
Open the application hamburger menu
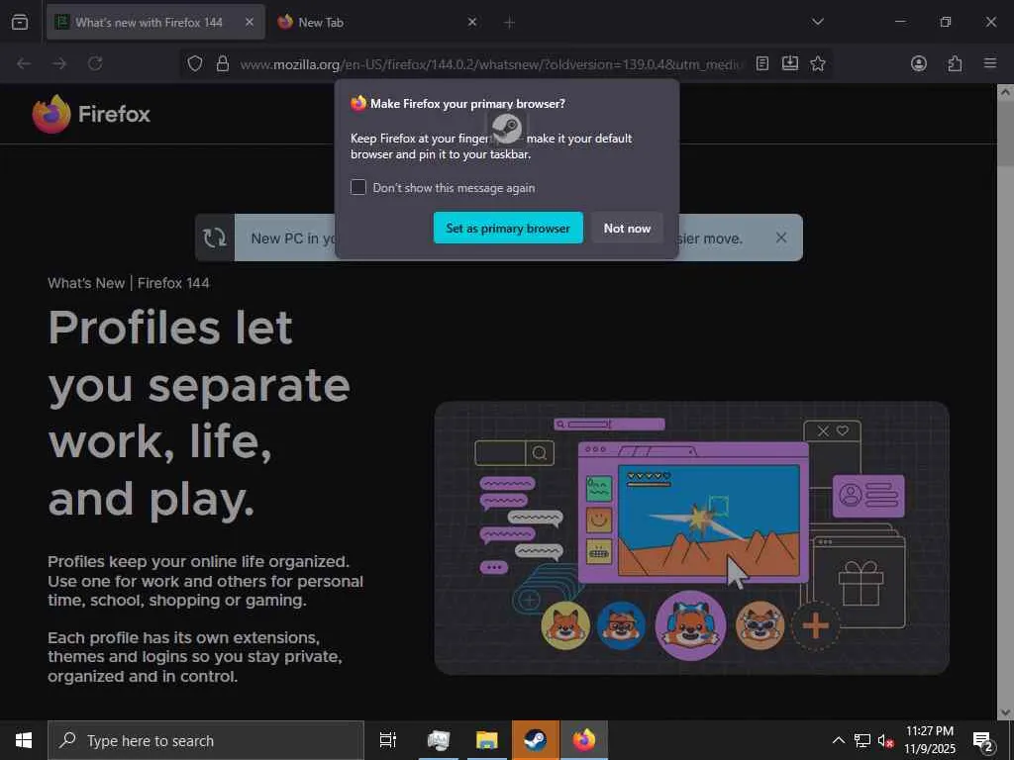click(x=990, y=63)
